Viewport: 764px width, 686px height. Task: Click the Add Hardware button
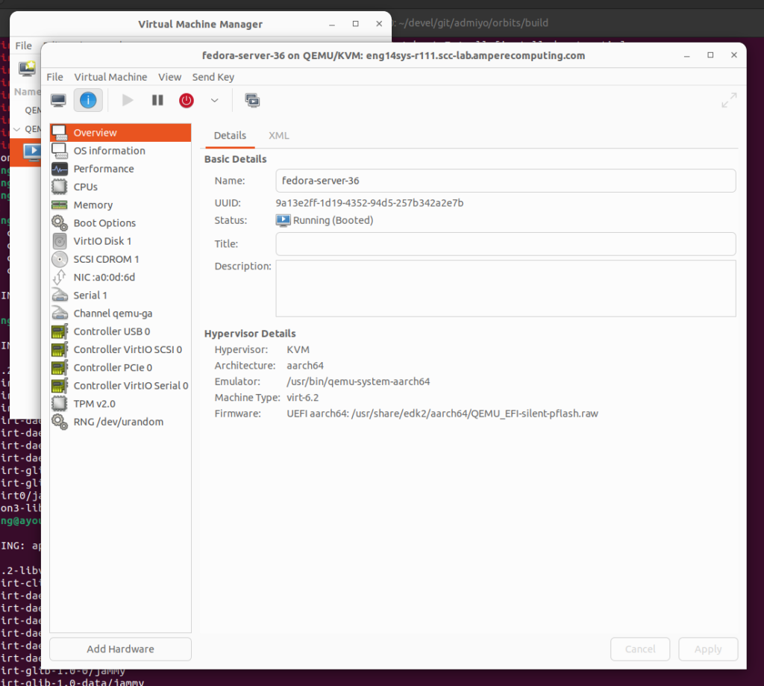120,649
